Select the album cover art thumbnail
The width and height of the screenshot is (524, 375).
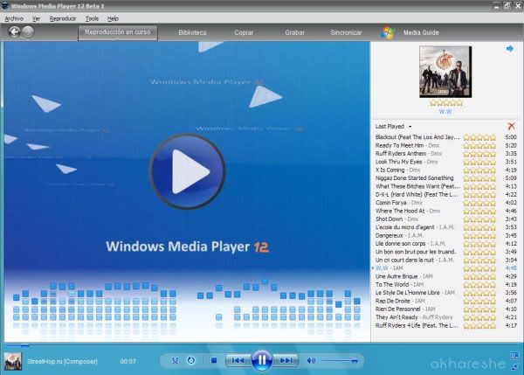tap(445, 72)
